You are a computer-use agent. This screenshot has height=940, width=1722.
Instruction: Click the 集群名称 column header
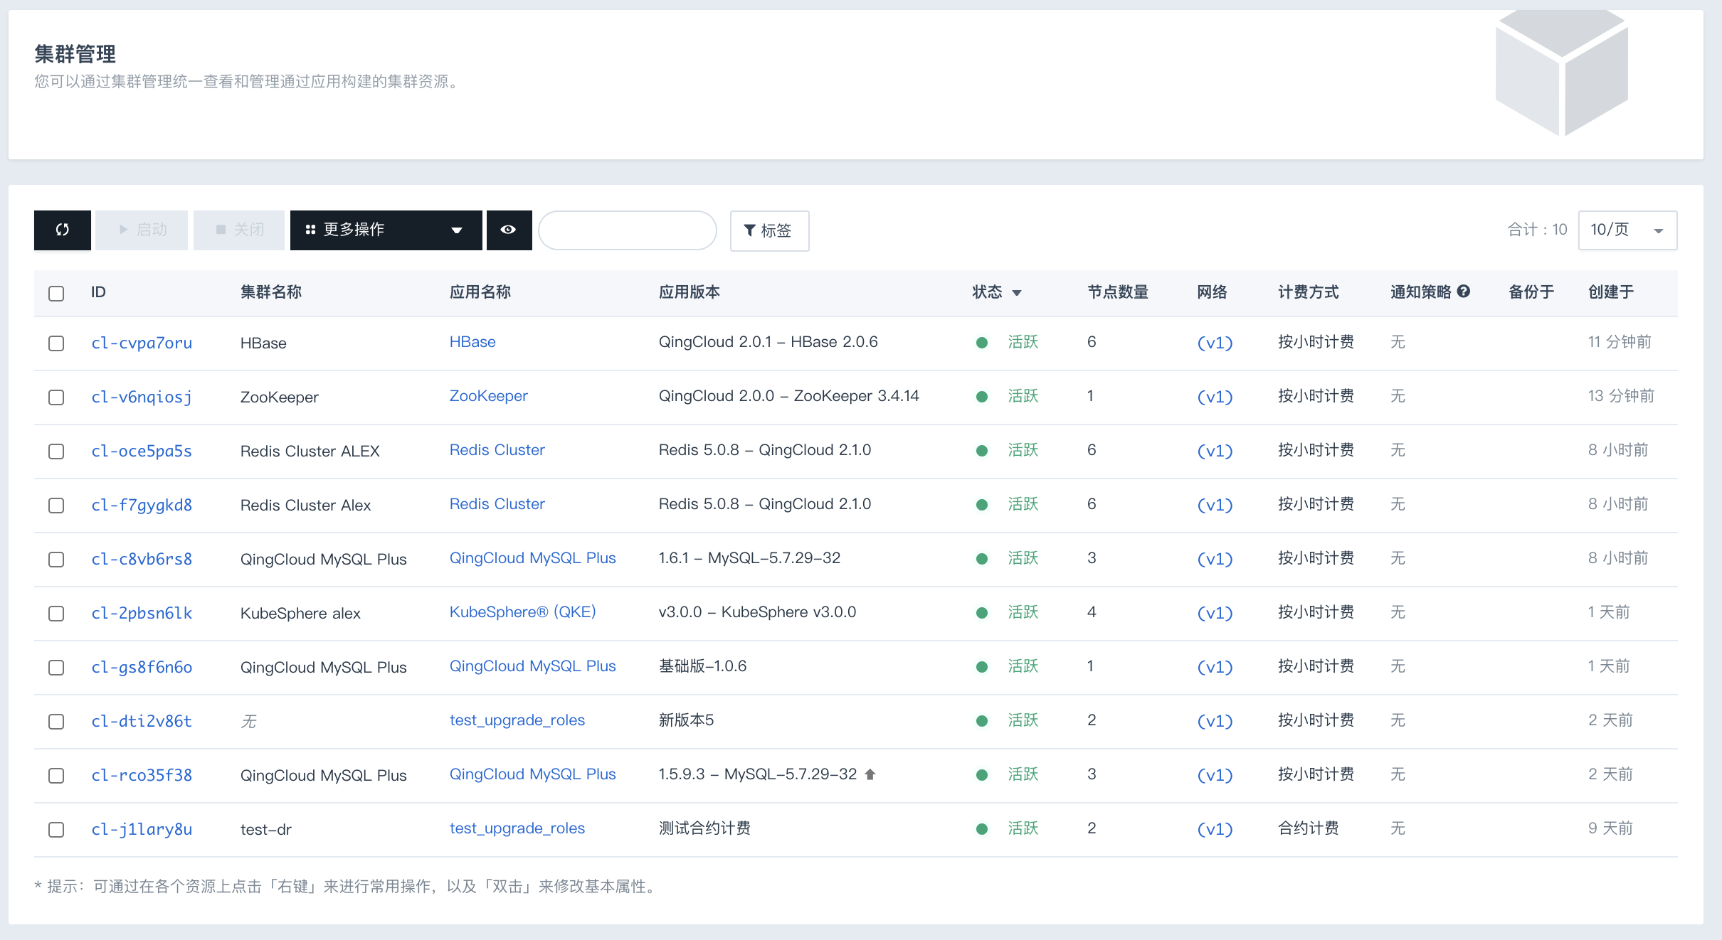pyautogui.click(x=271, y=292)
